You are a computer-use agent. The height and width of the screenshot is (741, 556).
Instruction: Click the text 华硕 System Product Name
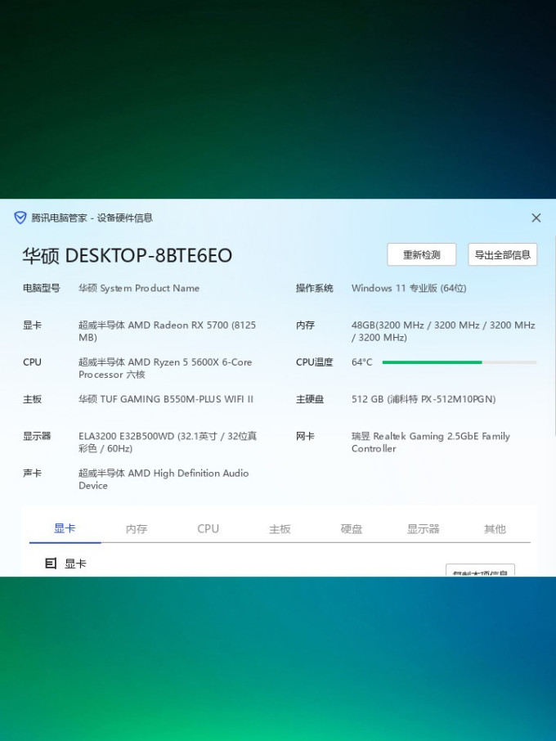pyautogui.click(x=139, y=288)
